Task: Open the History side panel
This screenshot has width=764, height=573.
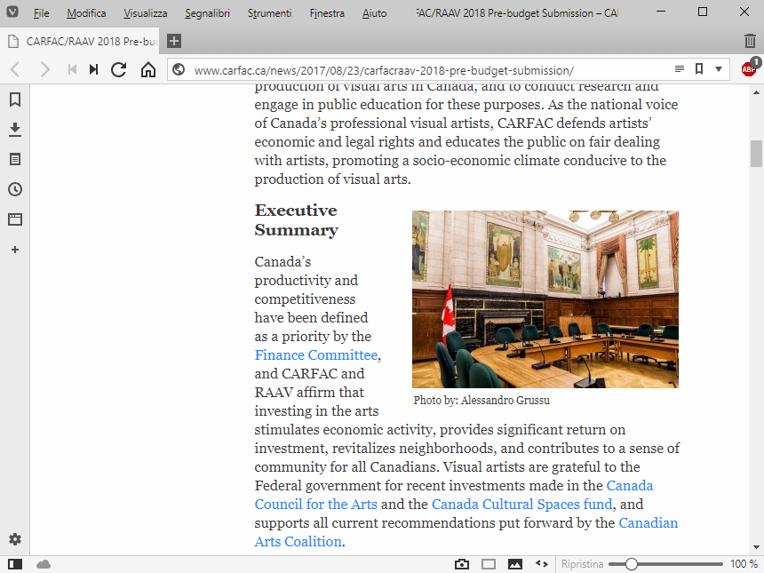Action: (x=15, y=189)
